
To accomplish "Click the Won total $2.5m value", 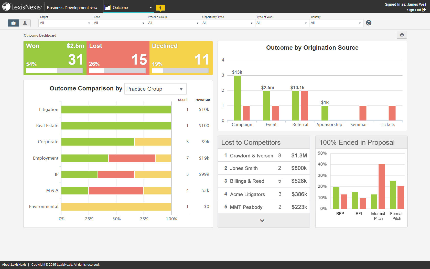I will click(x=75, y=46).
